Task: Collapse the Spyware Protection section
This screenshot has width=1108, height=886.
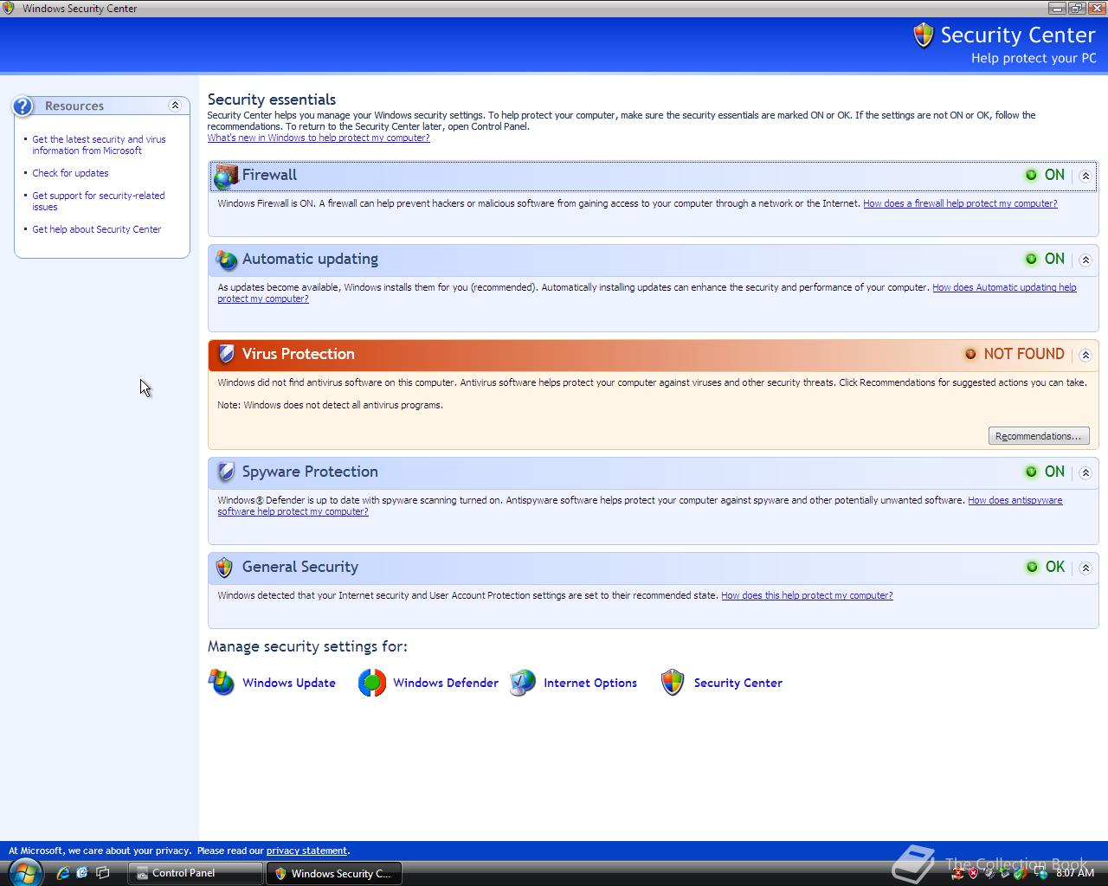Action: 1085,472
